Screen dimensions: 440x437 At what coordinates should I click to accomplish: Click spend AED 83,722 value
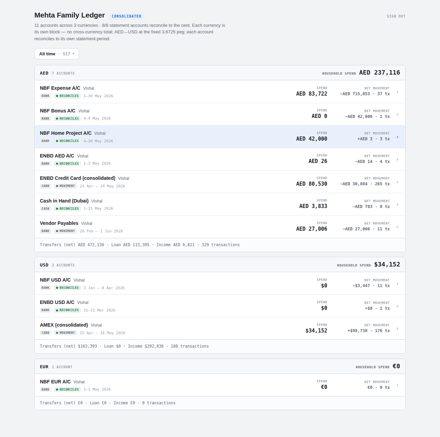point(312,94)
